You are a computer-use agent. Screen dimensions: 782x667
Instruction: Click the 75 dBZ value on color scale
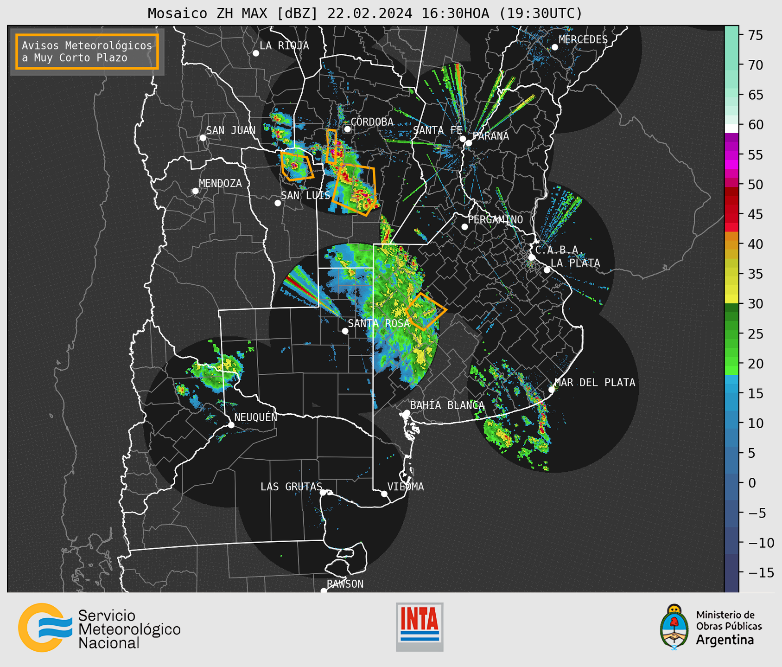tap(755, 35)
